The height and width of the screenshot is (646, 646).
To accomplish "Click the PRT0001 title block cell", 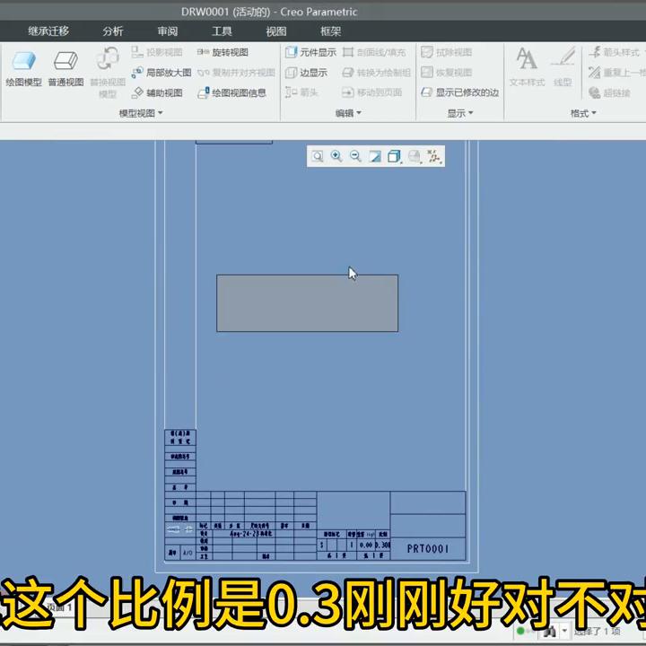I will pos(428,549).
